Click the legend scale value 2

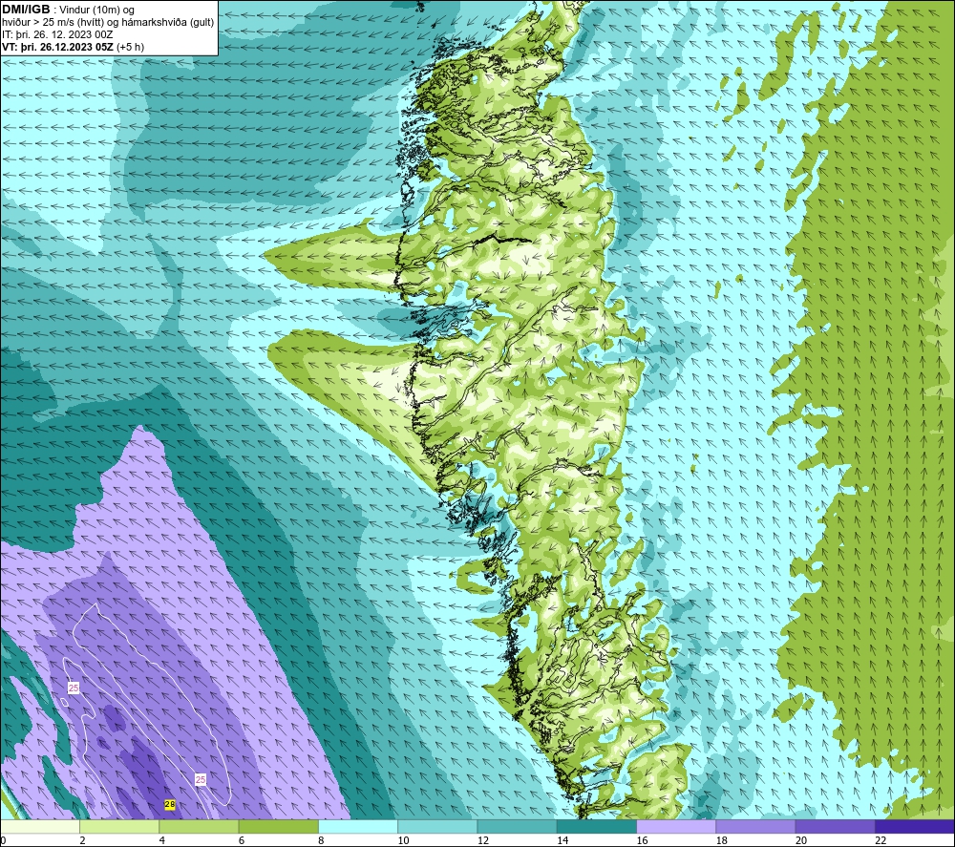pyautogui.click(x=82, y=840)
